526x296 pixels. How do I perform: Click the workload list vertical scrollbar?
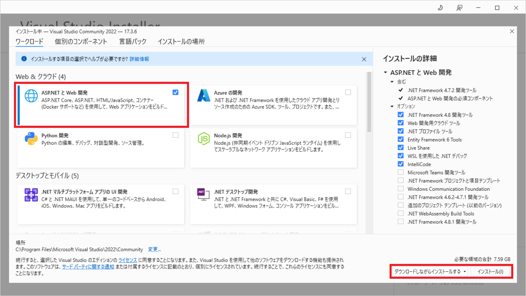[369, 102]
